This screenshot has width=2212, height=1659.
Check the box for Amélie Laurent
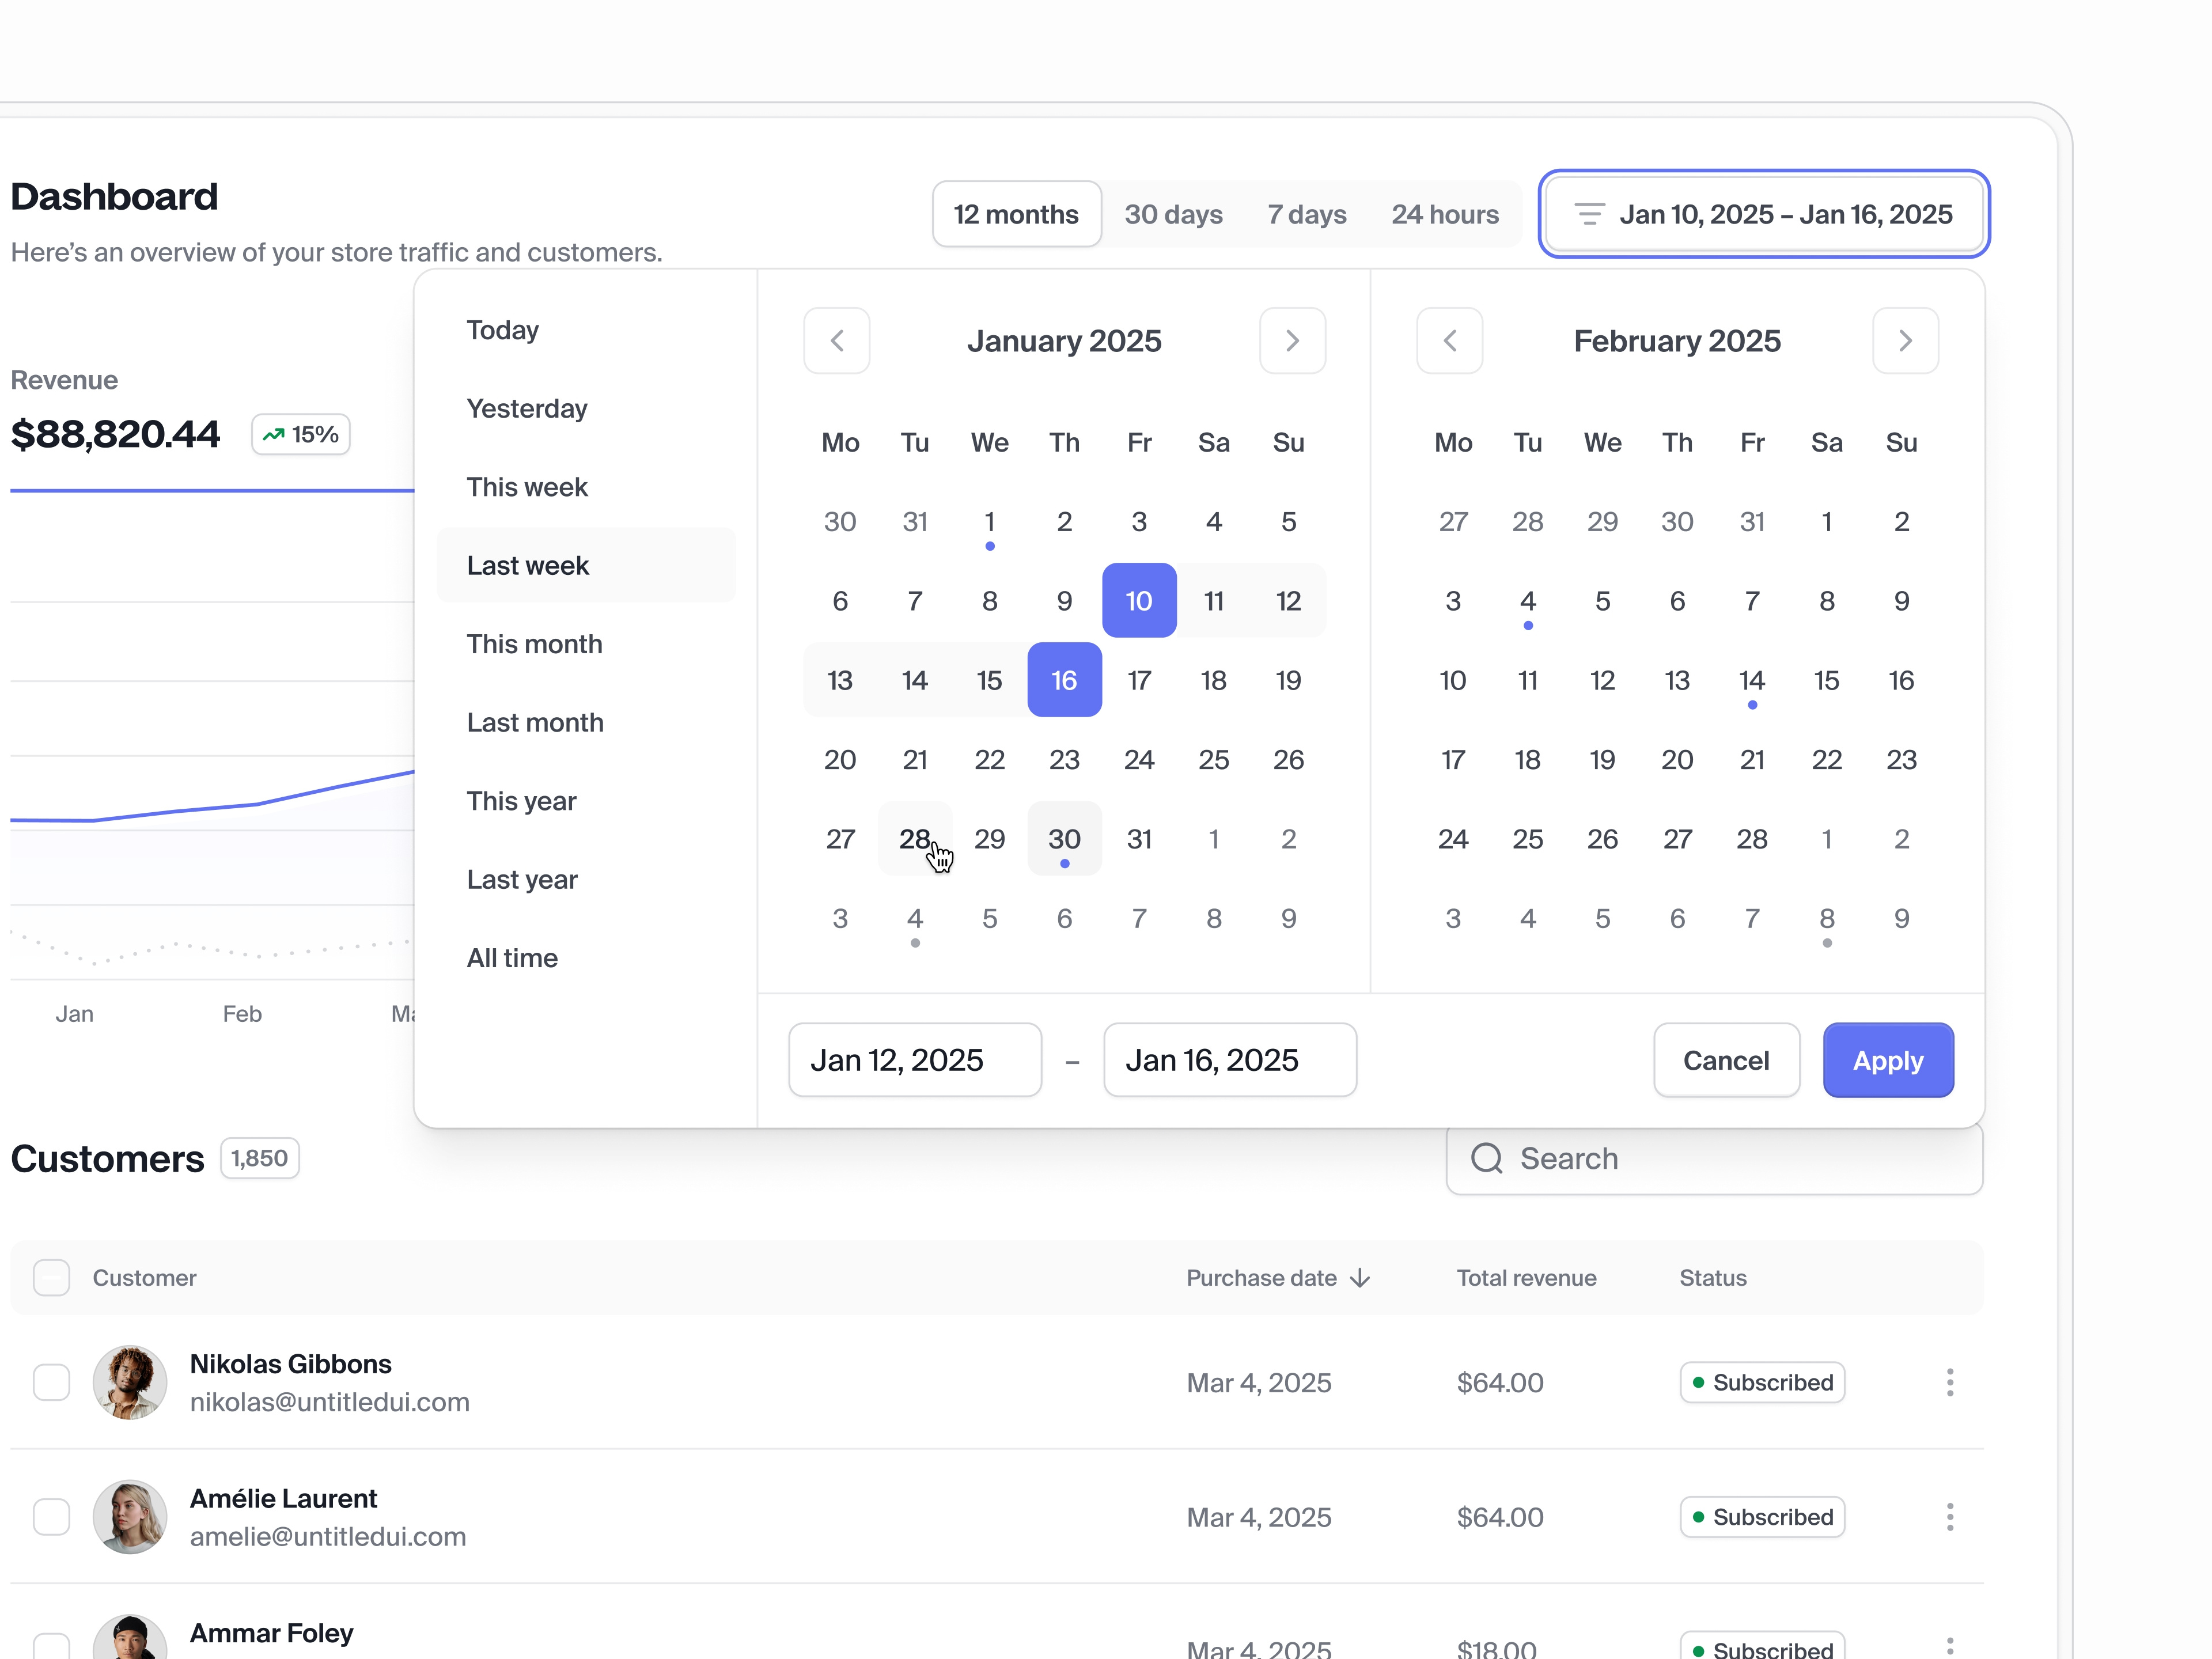51,1517
